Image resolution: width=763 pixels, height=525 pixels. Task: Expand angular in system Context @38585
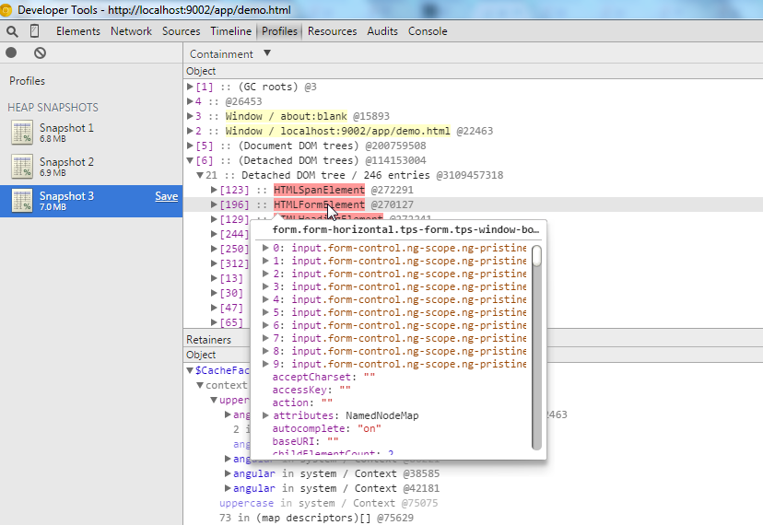[x=228, y=473]
